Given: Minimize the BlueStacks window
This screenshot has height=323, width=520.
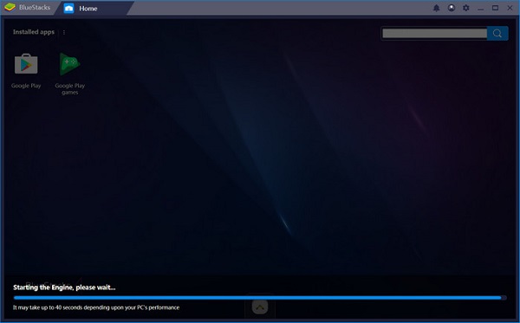Looking at the screenshot, I should click(x=480, y=8).
